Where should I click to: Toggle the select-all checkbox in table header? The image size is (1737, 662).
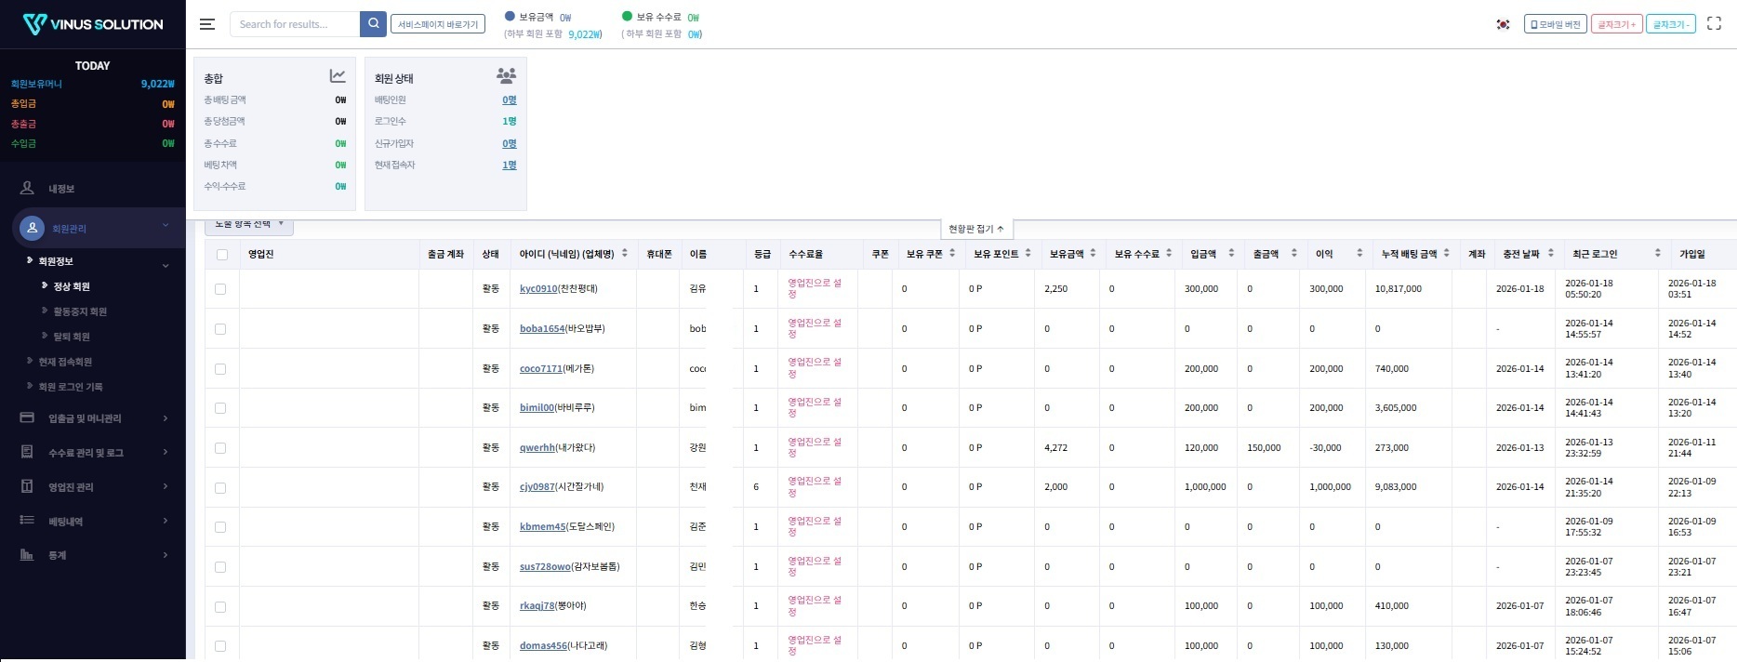pyautogui.click(x=221, y=255)
